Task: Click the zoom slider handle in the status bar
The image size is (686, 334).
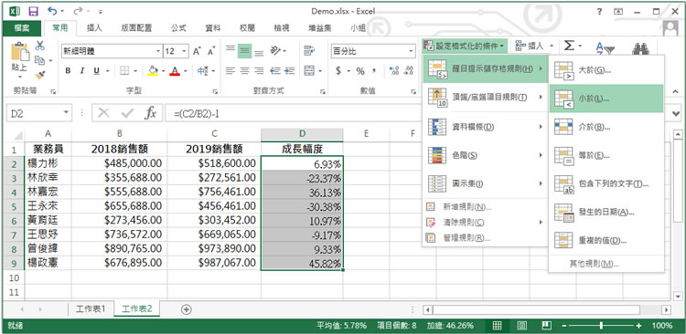Action: tap(602, 325)
